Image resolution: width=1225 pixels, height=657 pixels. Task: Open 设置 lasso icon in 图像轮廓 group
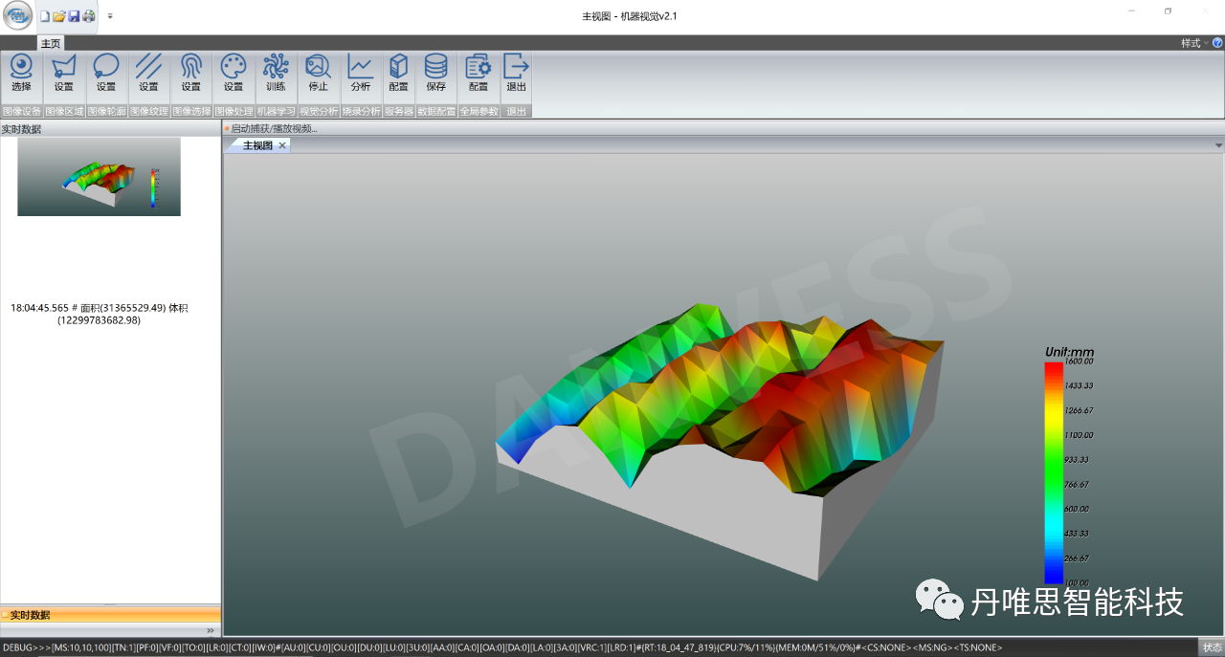[x=106, y=73]
